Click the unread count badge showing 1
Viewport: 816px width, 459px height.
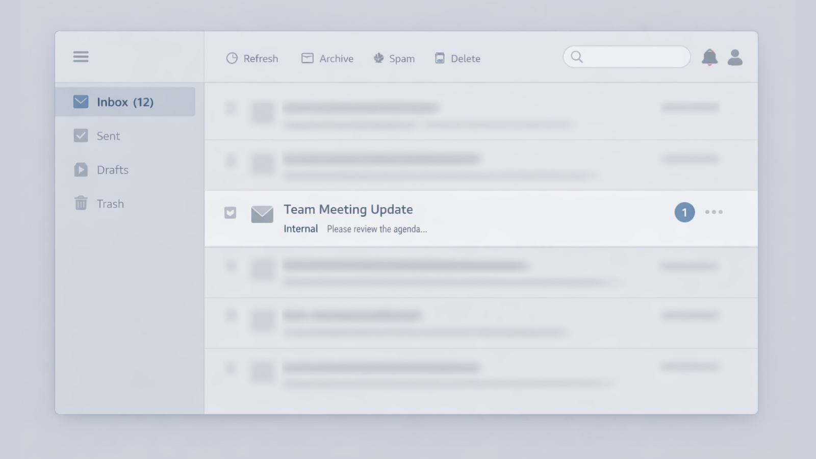pos(684,212)
